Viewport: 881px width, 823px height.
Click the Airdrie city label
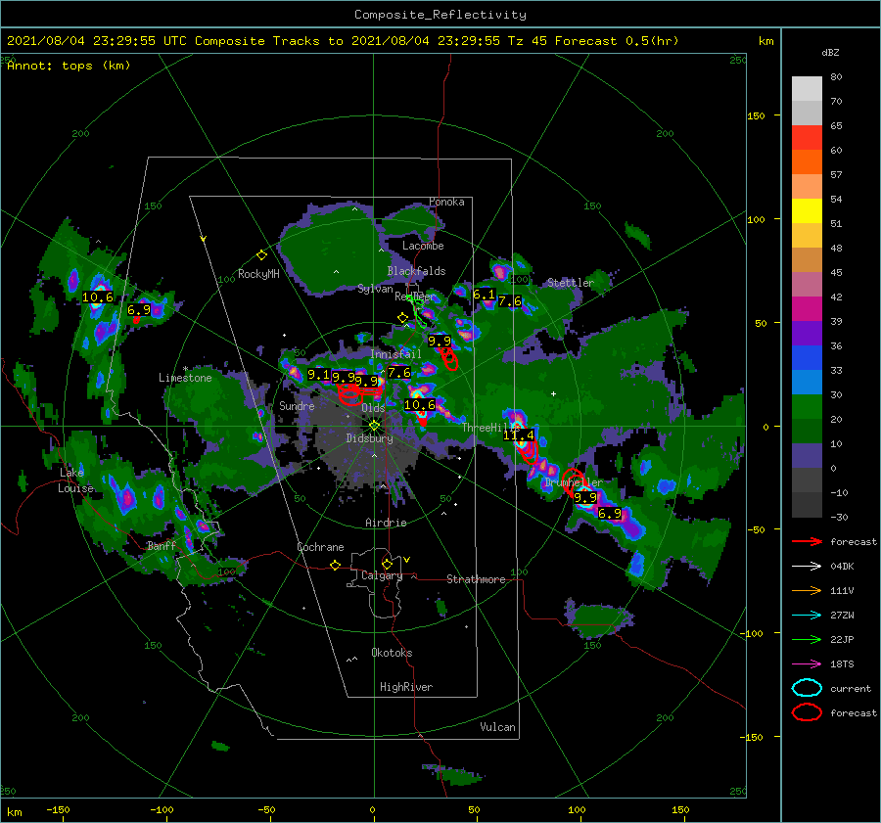click(386, 523)
